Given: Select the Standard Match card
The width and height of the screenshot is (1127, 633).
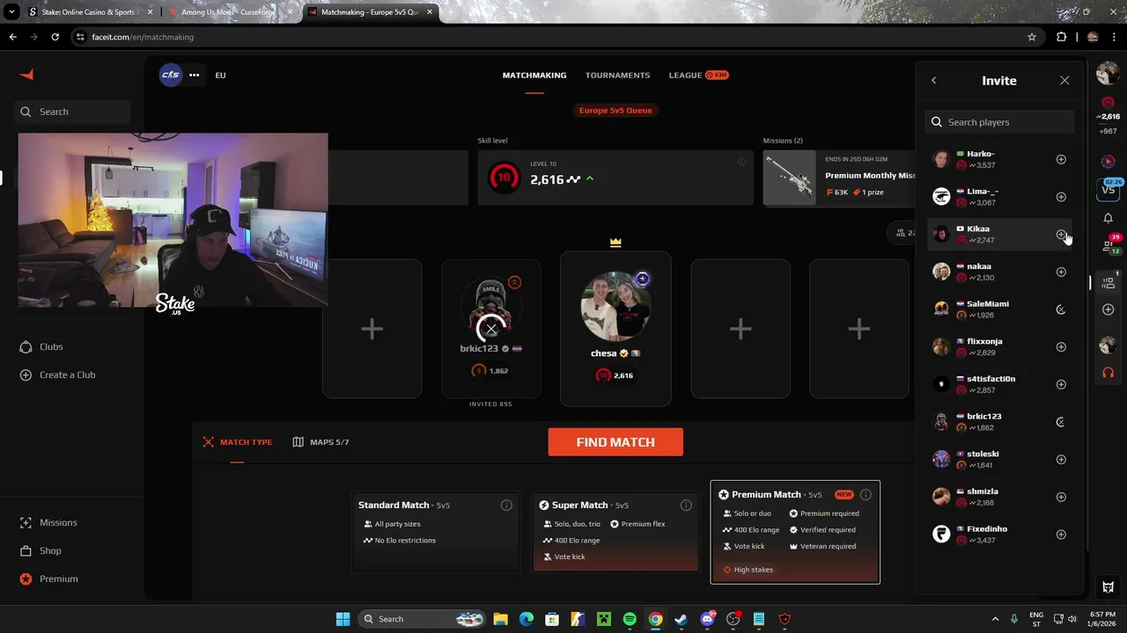Looking at the screenshot, I should click(x=435, y=531).
